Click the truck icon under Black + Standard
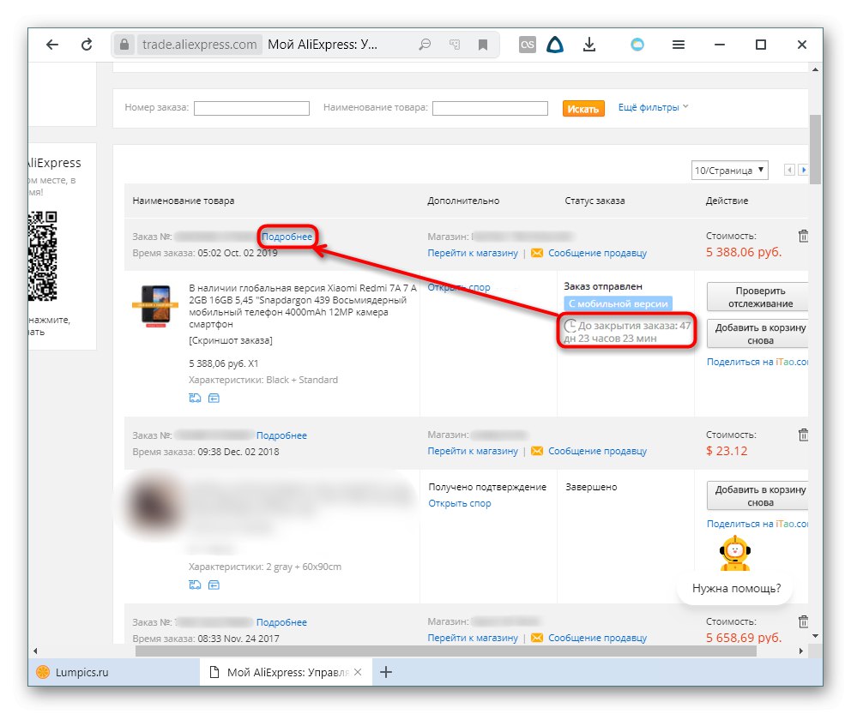Image resolution: width=851 pixels, height=714 pixels. 195,398
